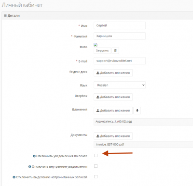Click the Яндекс диск field label
This screenshot has height=186, width=193.
click(78, 72)
